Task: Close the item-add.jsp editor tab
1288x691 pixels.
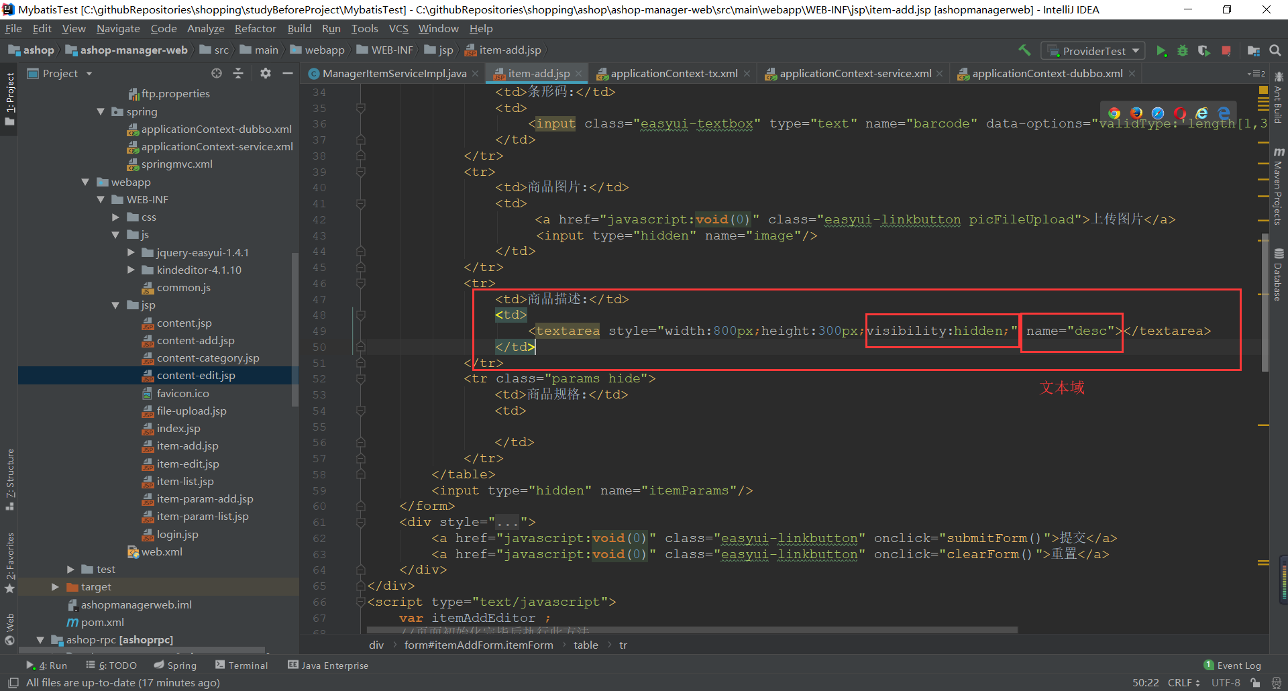Action: pos(578,74)
